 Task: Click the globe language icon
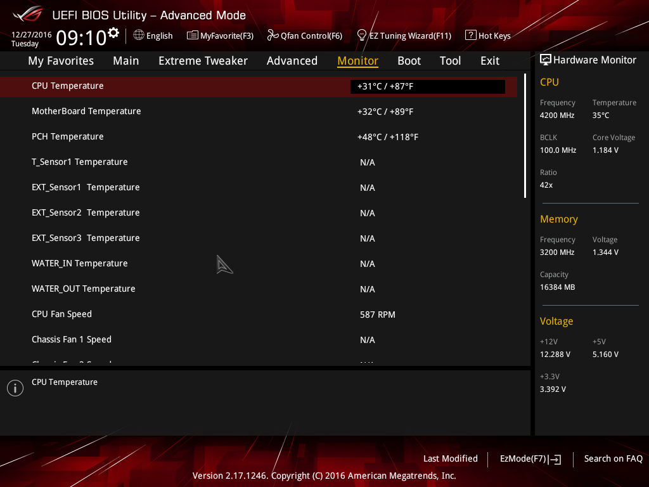[139, 36]
